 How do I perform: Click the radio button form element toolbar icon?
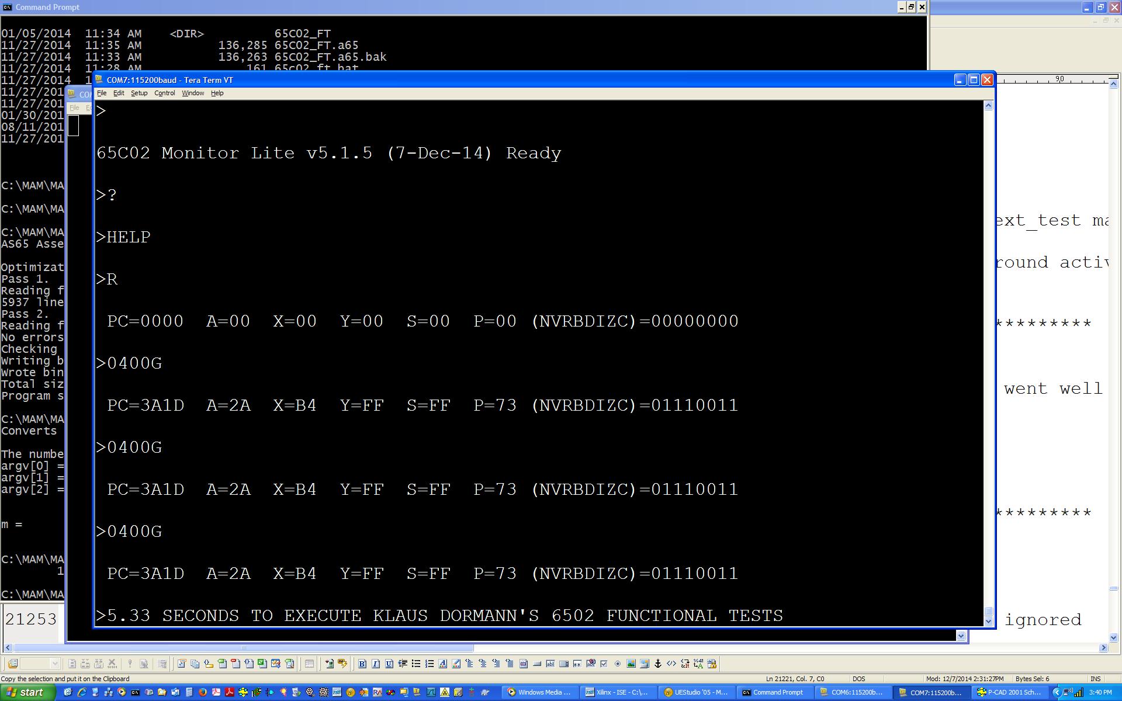[x=618, y=664]
